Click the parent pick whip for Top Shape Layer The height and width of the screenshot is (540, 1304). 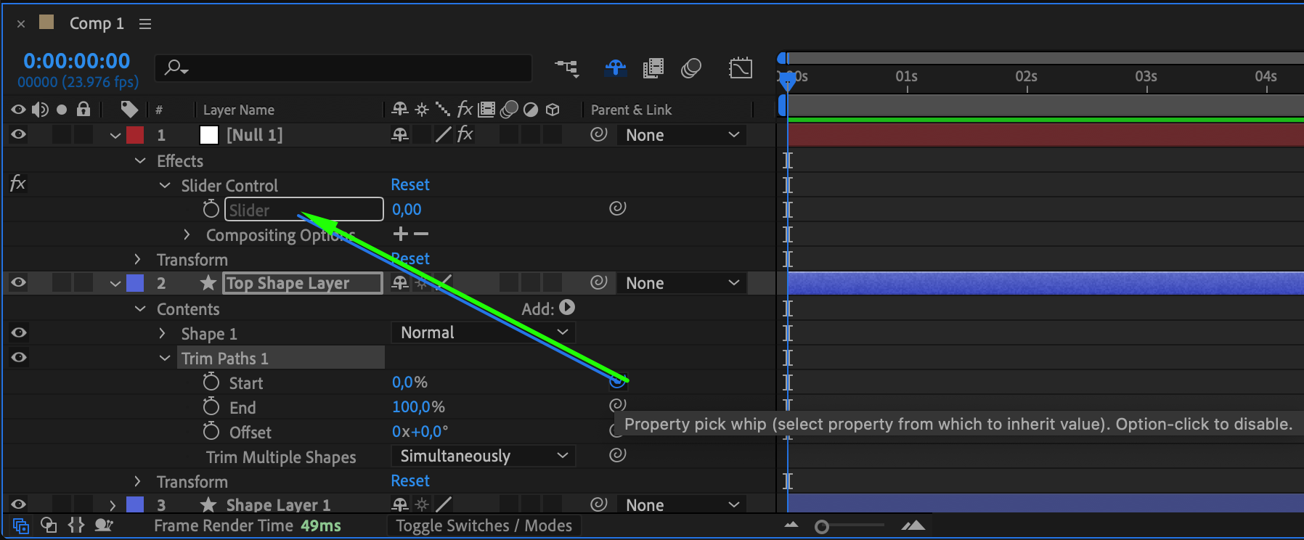point(598,283)
